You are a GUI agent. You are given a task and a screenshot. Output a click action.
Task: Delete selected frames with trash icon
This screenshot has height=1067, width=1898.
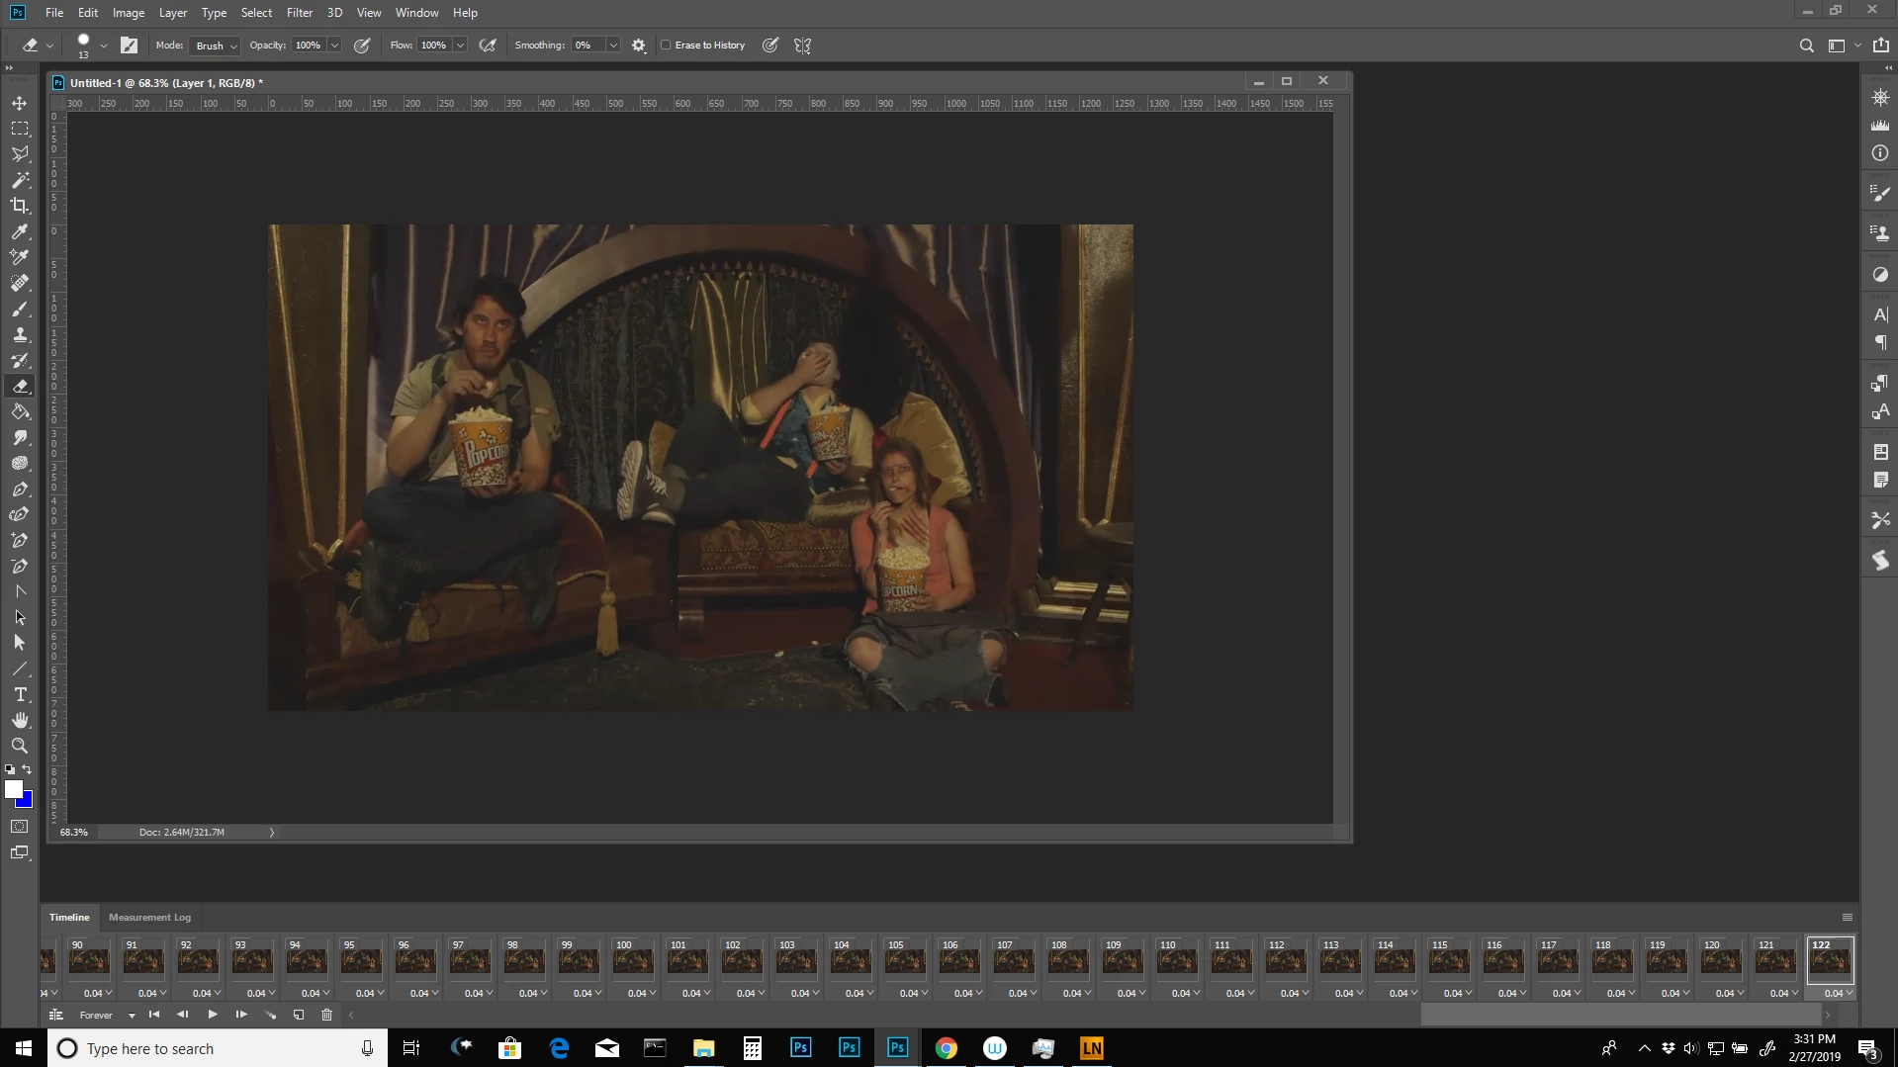[326, 1015]
